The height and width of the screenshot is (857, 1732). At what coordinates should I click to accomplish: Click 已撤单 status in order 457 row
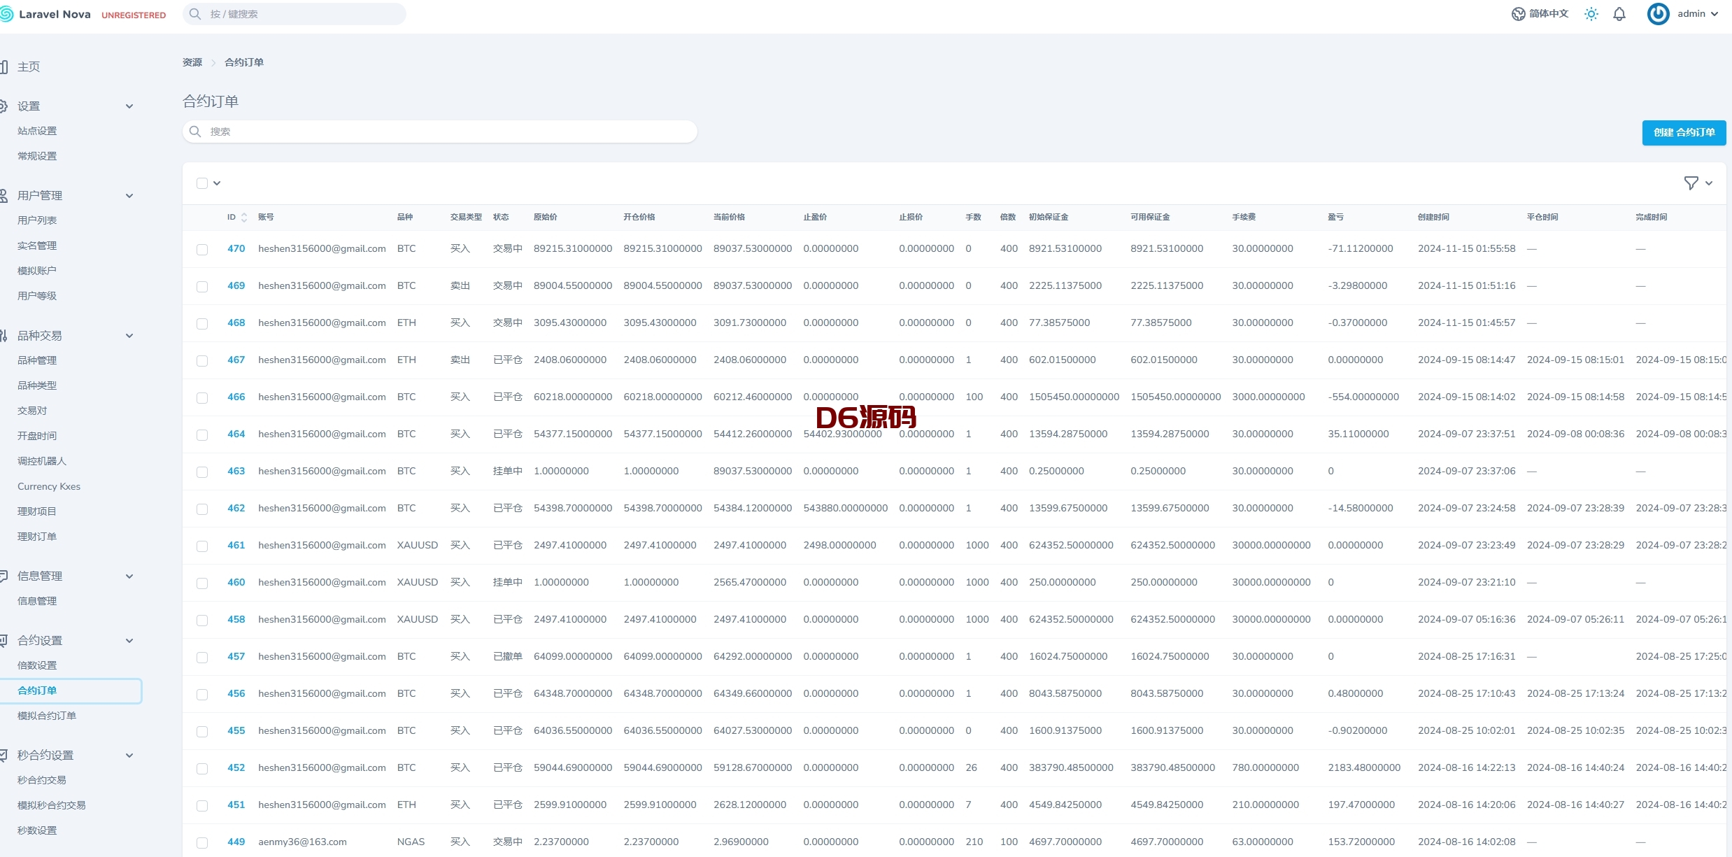[508, 657]
